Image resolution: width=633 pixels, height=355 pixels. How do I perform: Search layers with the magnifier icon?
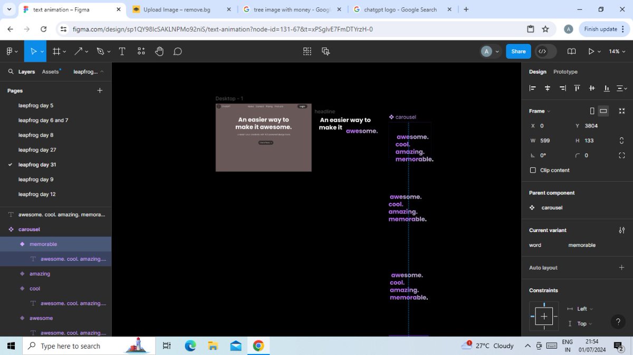[x=11, y=72]
